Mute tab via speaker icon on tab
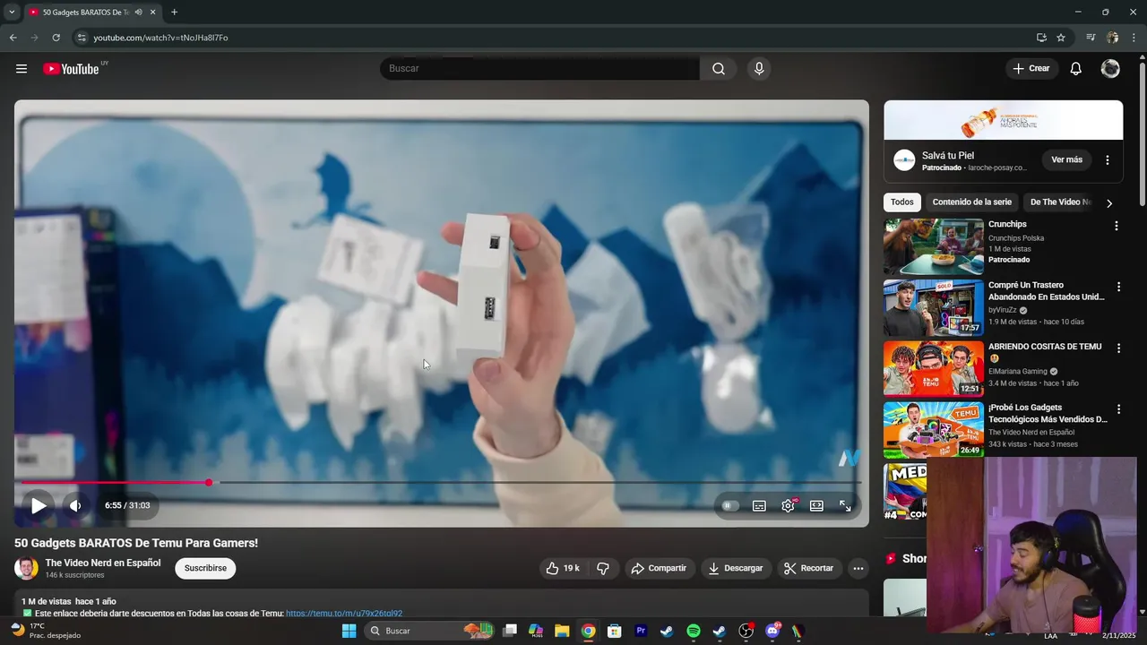Image resolution: width=1147 pixels, height=645 pixels. (138, 13)
